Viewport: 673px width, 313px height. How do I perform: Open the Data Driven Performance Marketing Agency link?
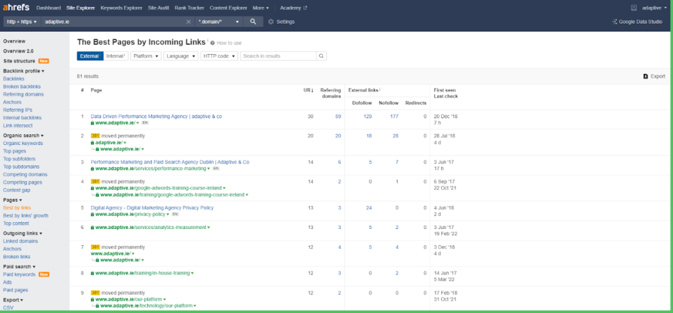coord(156,116)
